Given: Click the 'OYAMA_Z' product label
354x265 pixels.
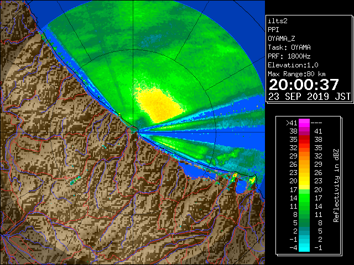Looking at the screenshot, I should click(x=282, y=39).
